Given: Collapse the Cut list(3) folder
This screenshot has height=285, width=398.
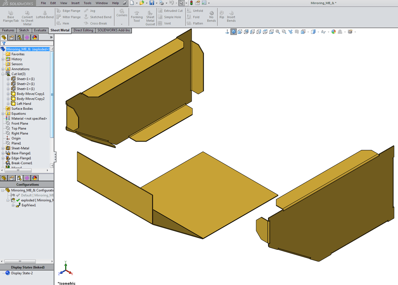Looking at the screenshot, I should [x=3, y=74].
